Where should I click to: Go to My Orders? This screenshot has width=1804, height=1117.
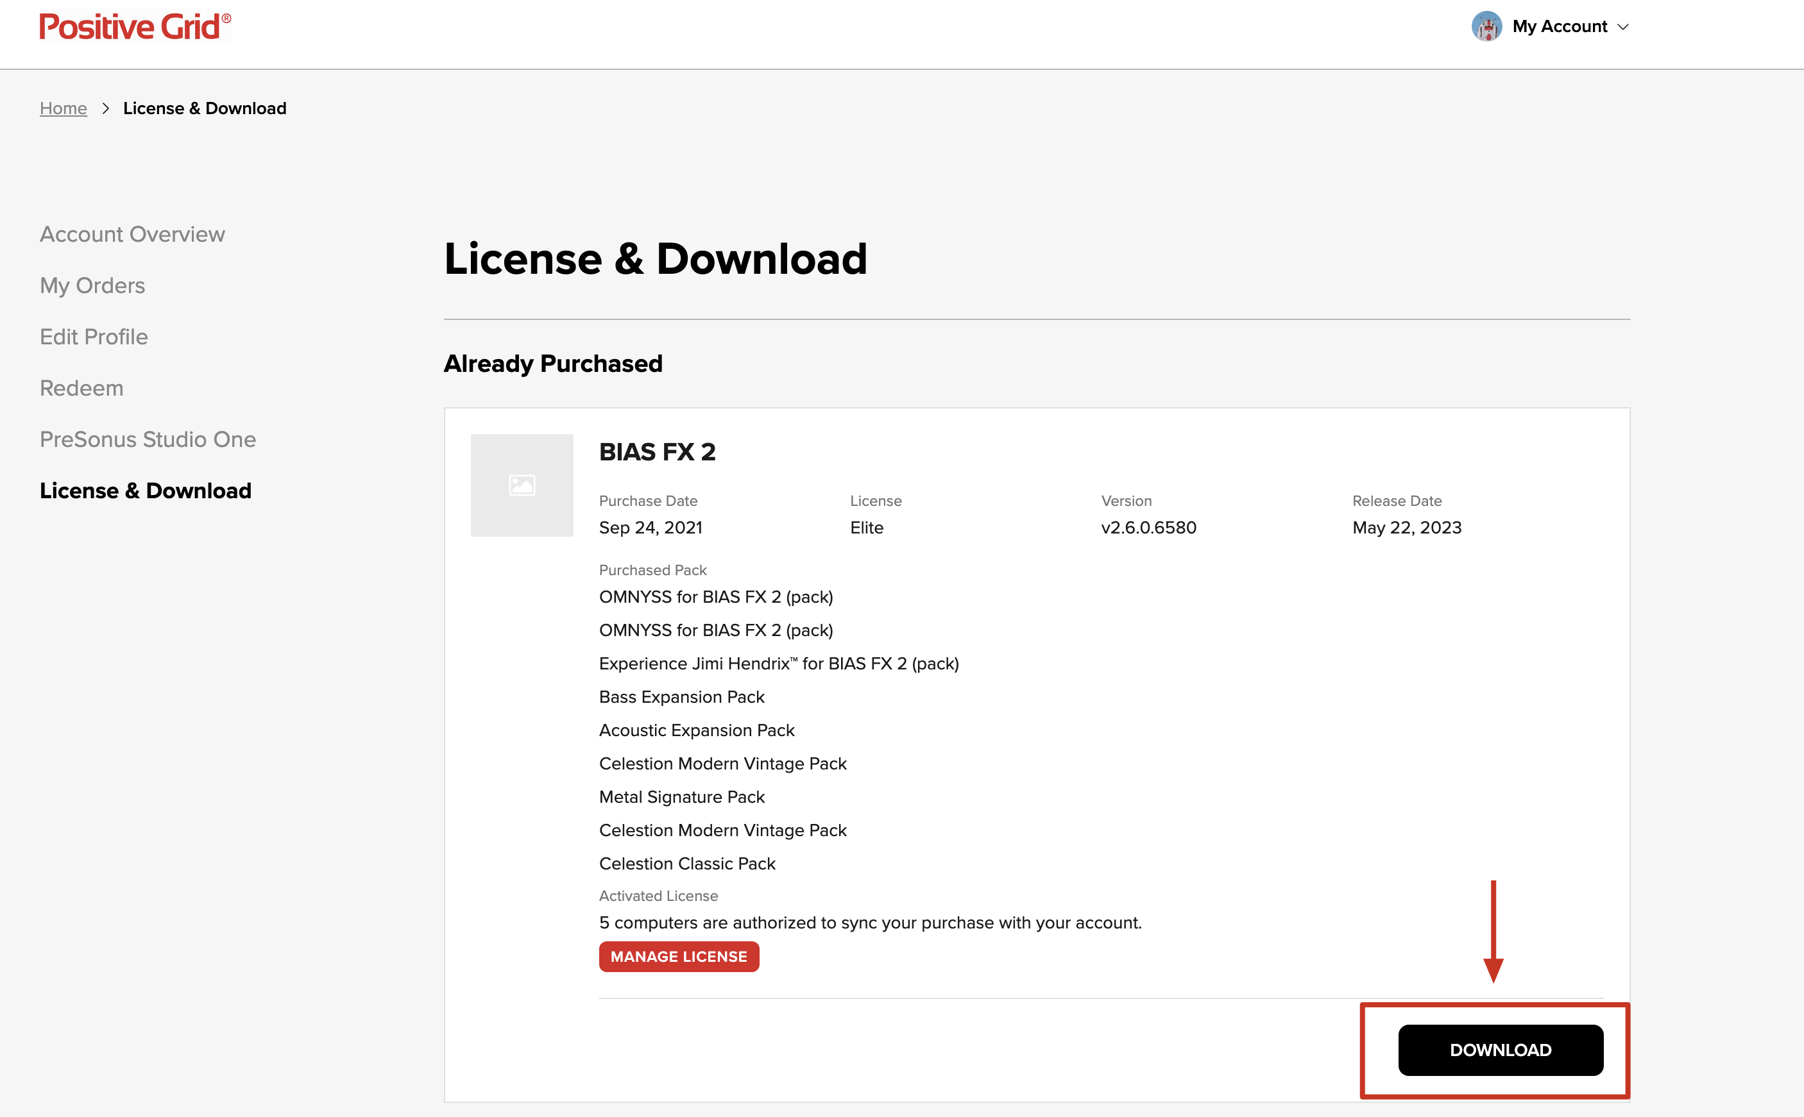pos(92,285)
